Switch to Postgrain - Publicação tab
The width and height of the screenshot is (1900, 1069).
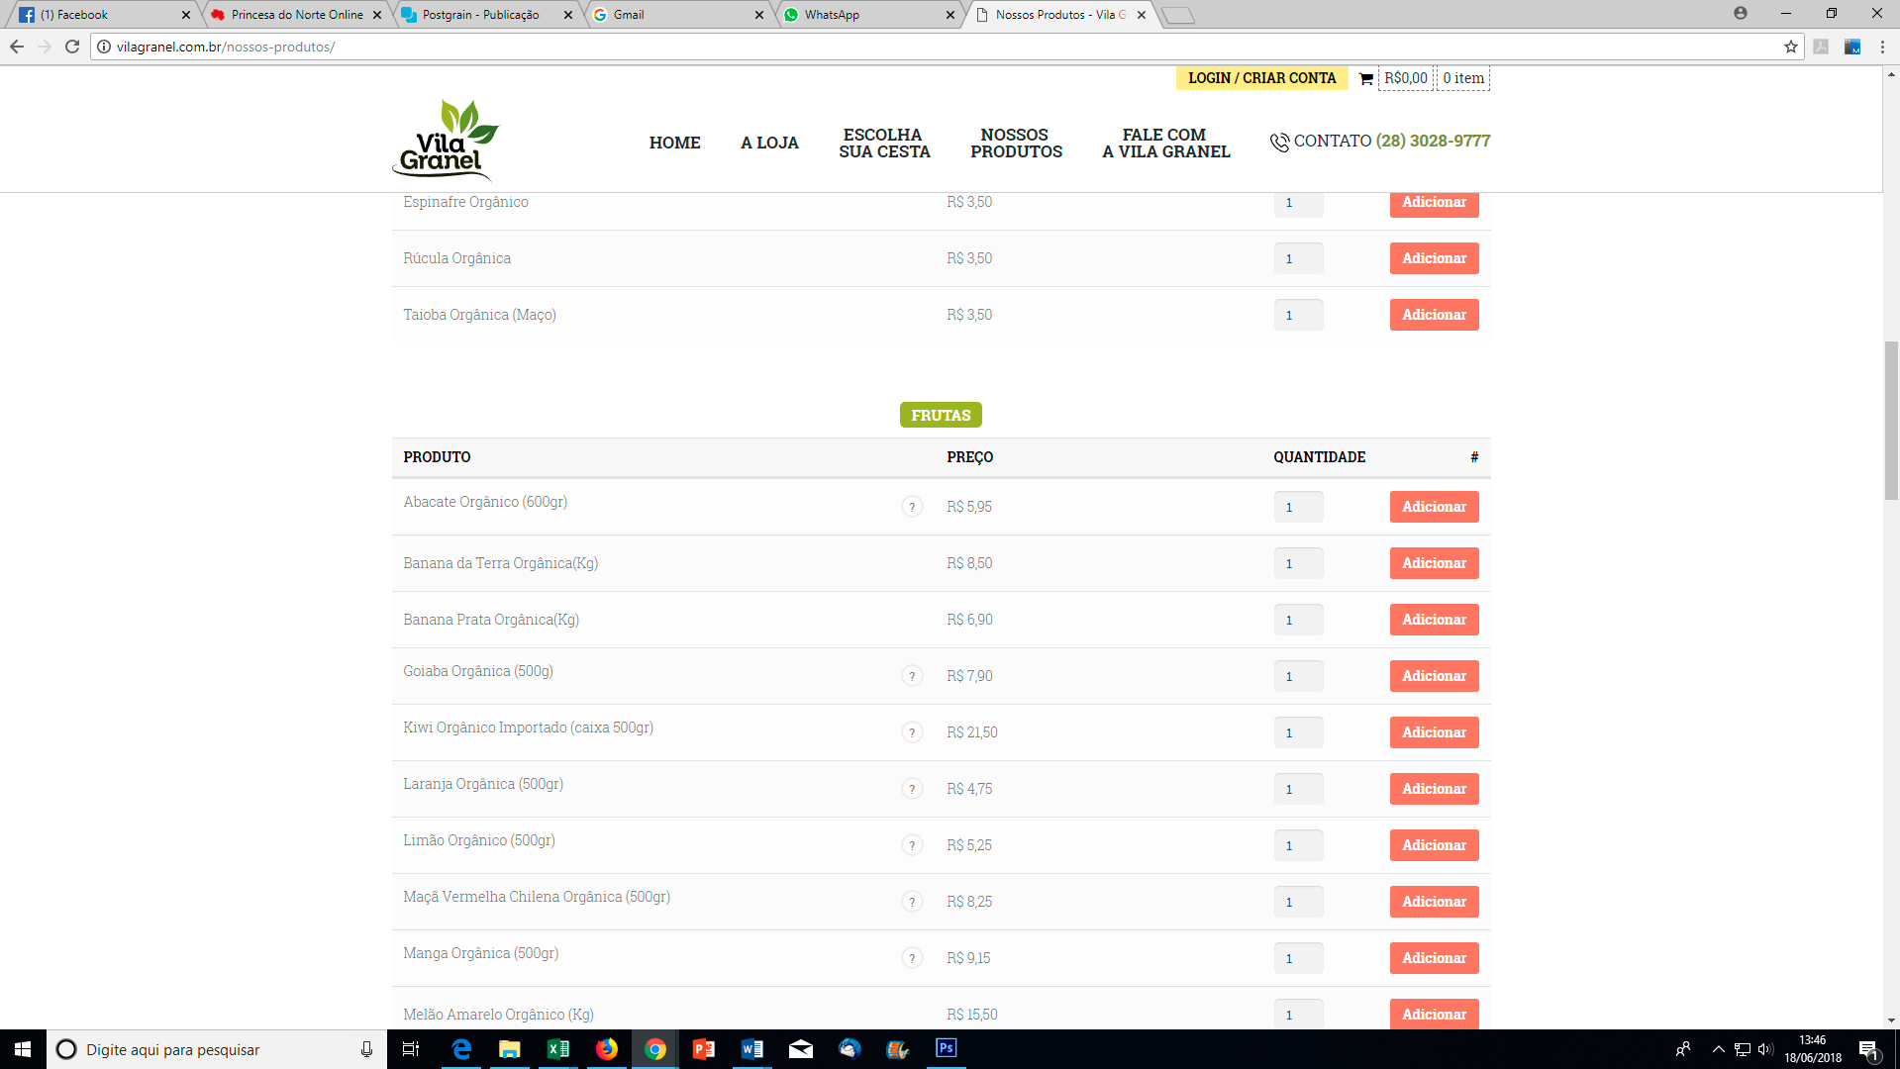tap(485, 15)
